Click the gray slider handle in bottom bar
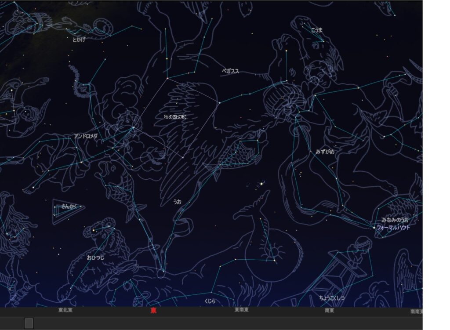450x330 pixels. point(29,323)
